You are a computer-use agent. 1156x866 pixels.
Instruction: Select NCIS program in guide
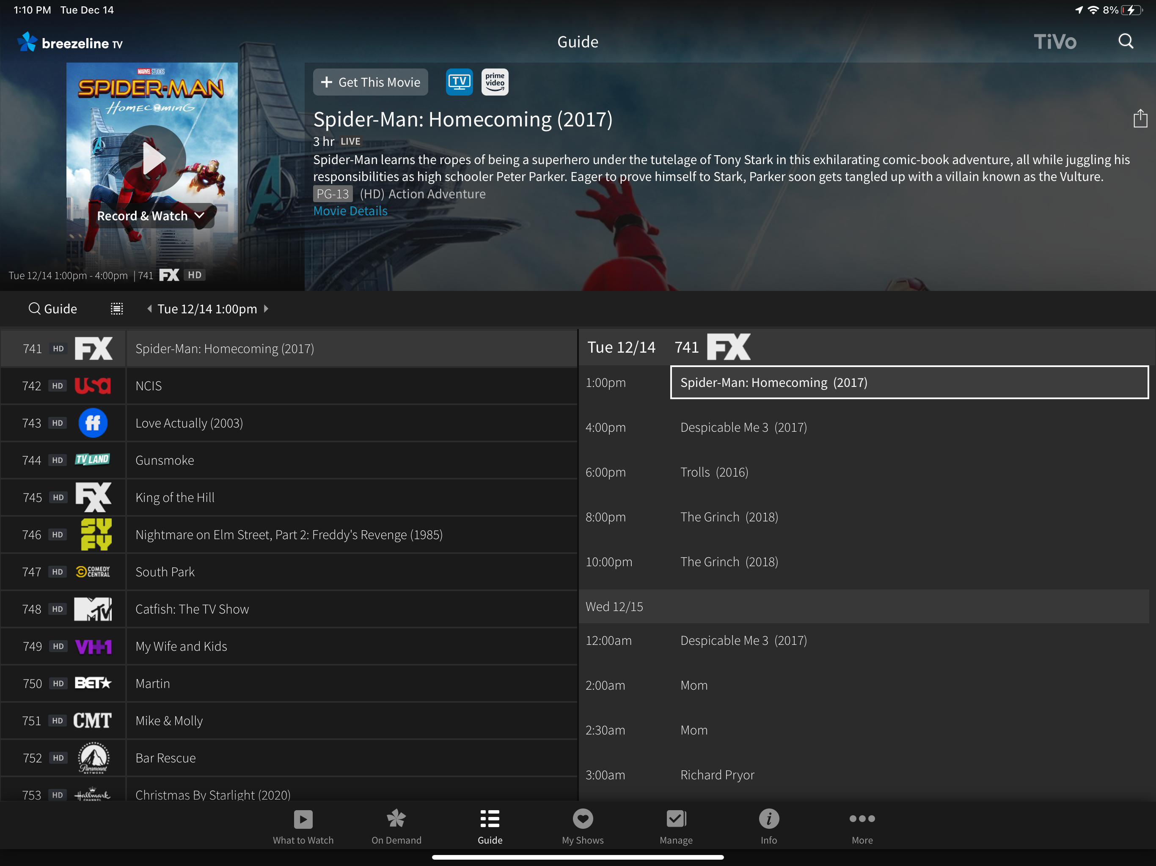click(x=352, y=386)
